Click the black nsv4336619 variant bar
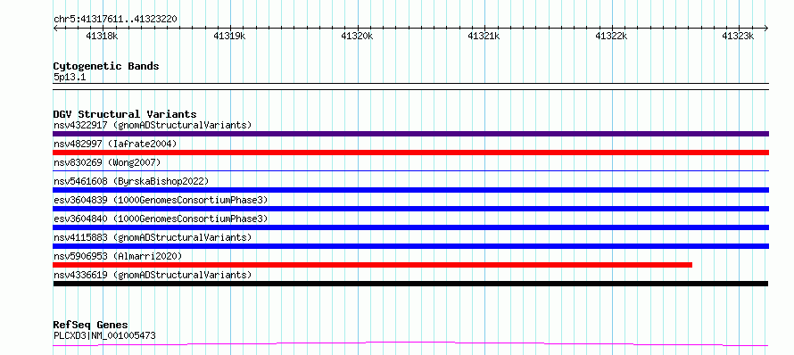 click(410, 284)
